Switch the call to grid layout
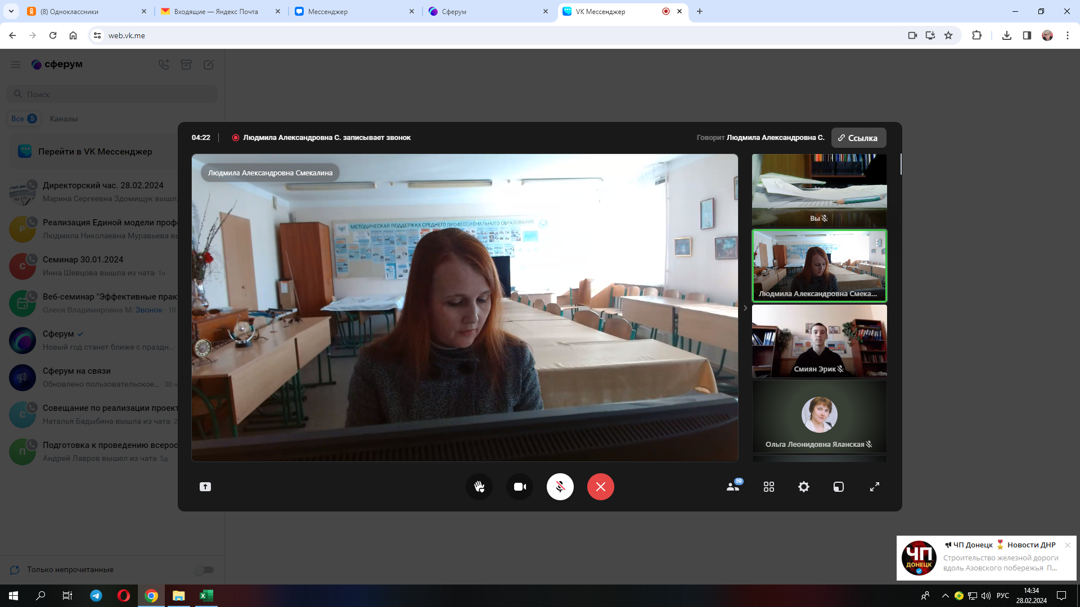 point(769,487)
